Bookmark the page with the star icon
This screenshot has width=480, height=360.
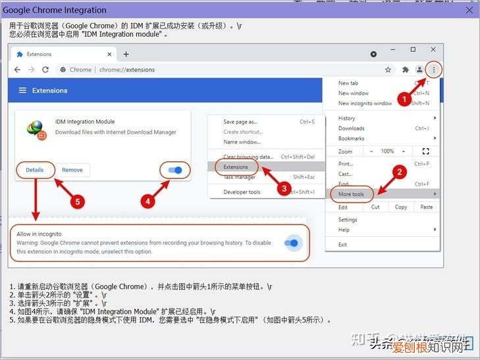coord(388,70)
